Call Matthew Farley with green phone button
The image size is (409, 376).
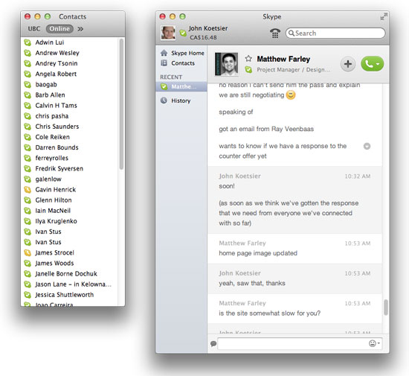coord(373,64)
